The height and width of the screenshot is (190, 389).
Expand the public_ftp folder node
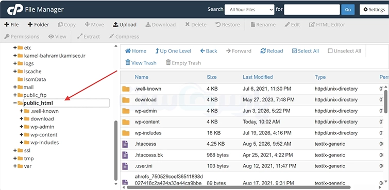tap(15, 95)
